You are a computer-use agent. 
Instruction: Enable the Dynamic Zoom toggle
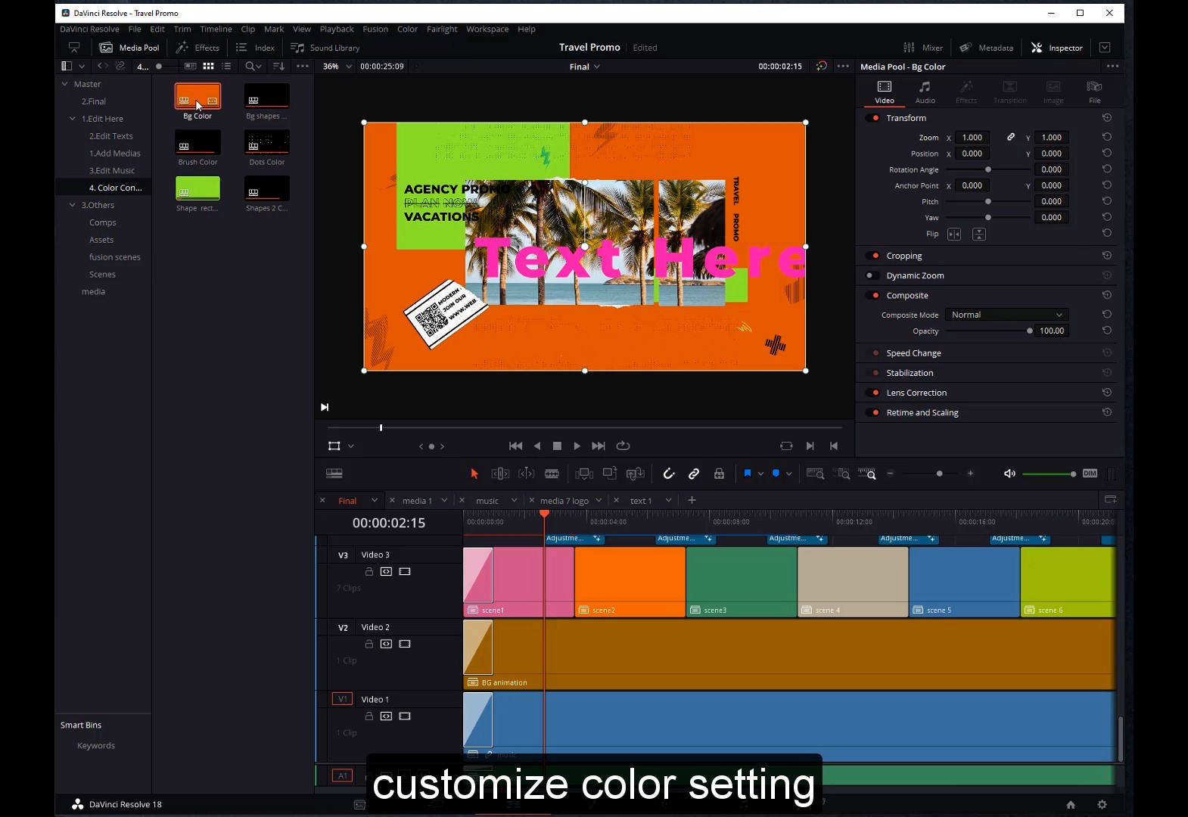[x=870, y=275]
